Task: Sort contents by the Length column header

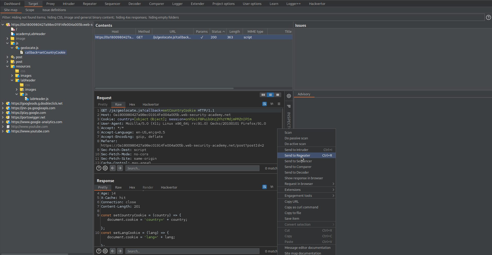Action: (235, 31)
